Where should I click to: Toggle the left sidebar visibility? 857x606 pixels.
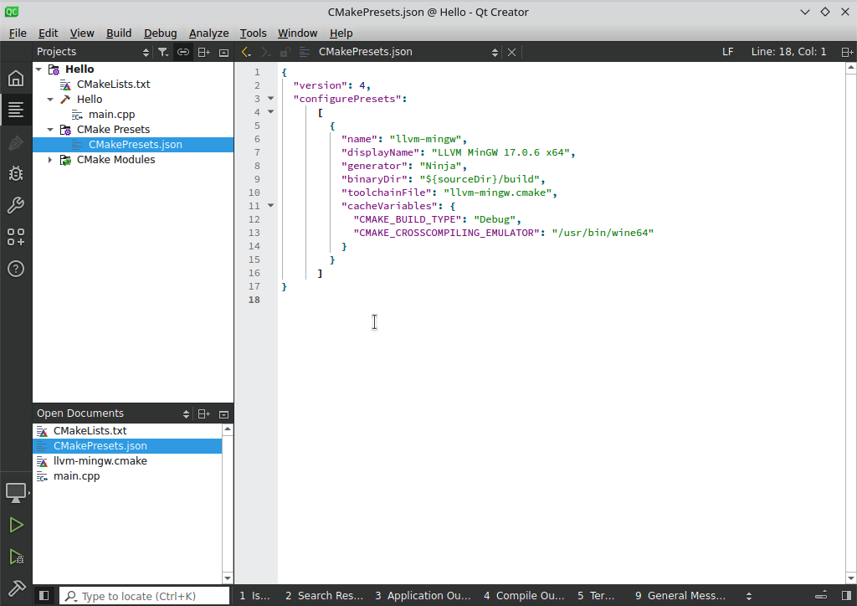44,596
